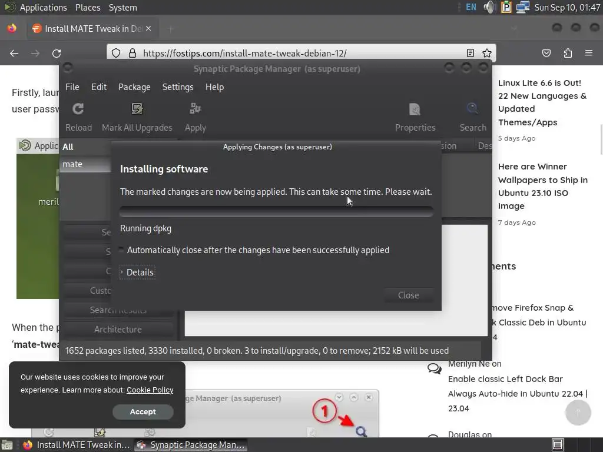This screenshot has height=452, width=603.
Task: Open the System panel menu
Action: 122,7
